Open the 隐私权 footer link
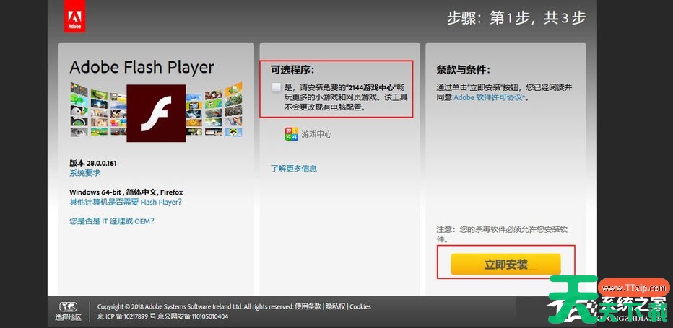The width and height of the screenshot is (673, 328). click(x=335, y=306)
